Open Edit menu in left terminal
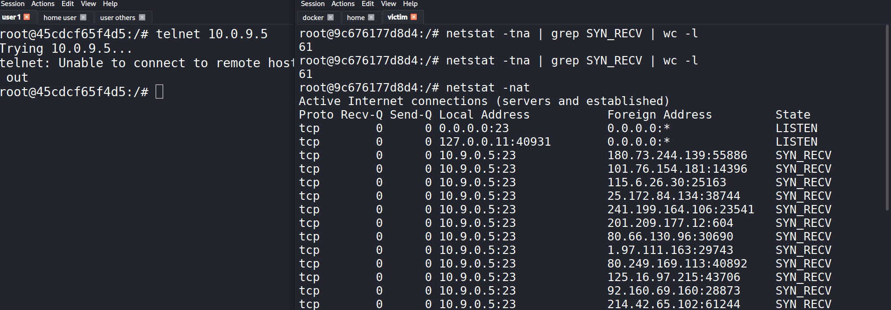Screen dimensions: 891x310 pos(68,4)
